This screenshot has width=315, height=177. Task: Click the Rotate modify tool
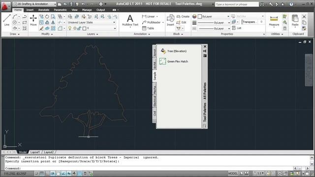pyautogui.click(x=47, y=16)
